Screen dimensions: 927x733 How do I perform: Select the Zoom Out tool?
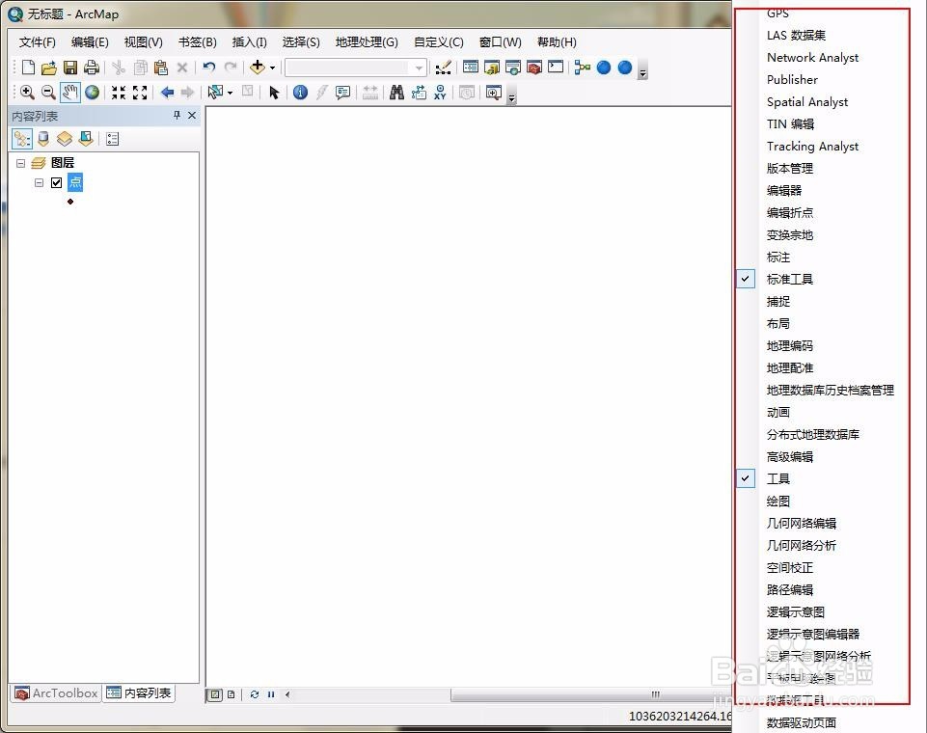click(48, 93)
